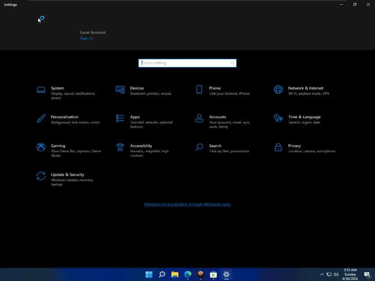Open the Privacy padlock icon
Viewport: 375px width, 281px height.
click(278, 147)
